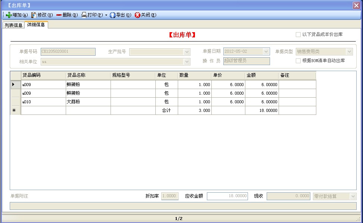Open the 单据类型 dropdown list
The image size is (363, 223).
(349, 52)
